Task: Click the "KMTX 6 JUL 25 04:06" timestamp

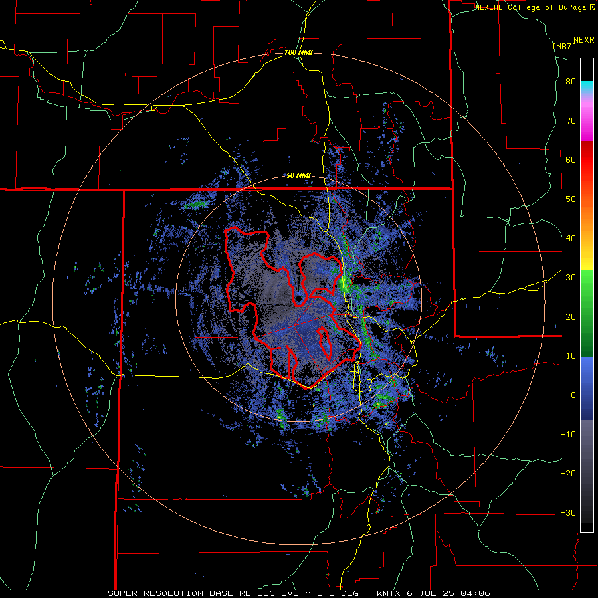Action: (434, 593)
